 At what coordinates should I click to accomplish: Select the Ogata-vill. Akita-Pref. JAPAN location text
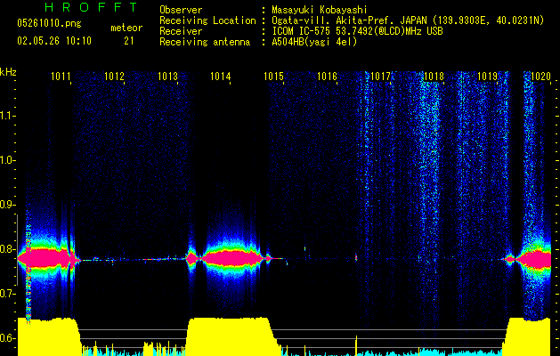click(x=408, y=20)
